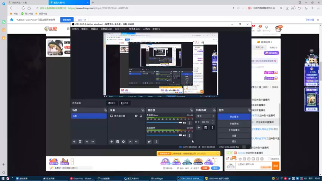Click the orange send button in chat

click(276, 166)
